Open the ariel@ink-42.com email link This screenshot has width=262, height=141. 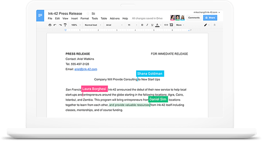(x=86, y=69)
